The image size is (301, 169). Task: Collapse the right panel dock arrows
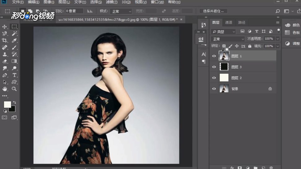tap(278, 17)
